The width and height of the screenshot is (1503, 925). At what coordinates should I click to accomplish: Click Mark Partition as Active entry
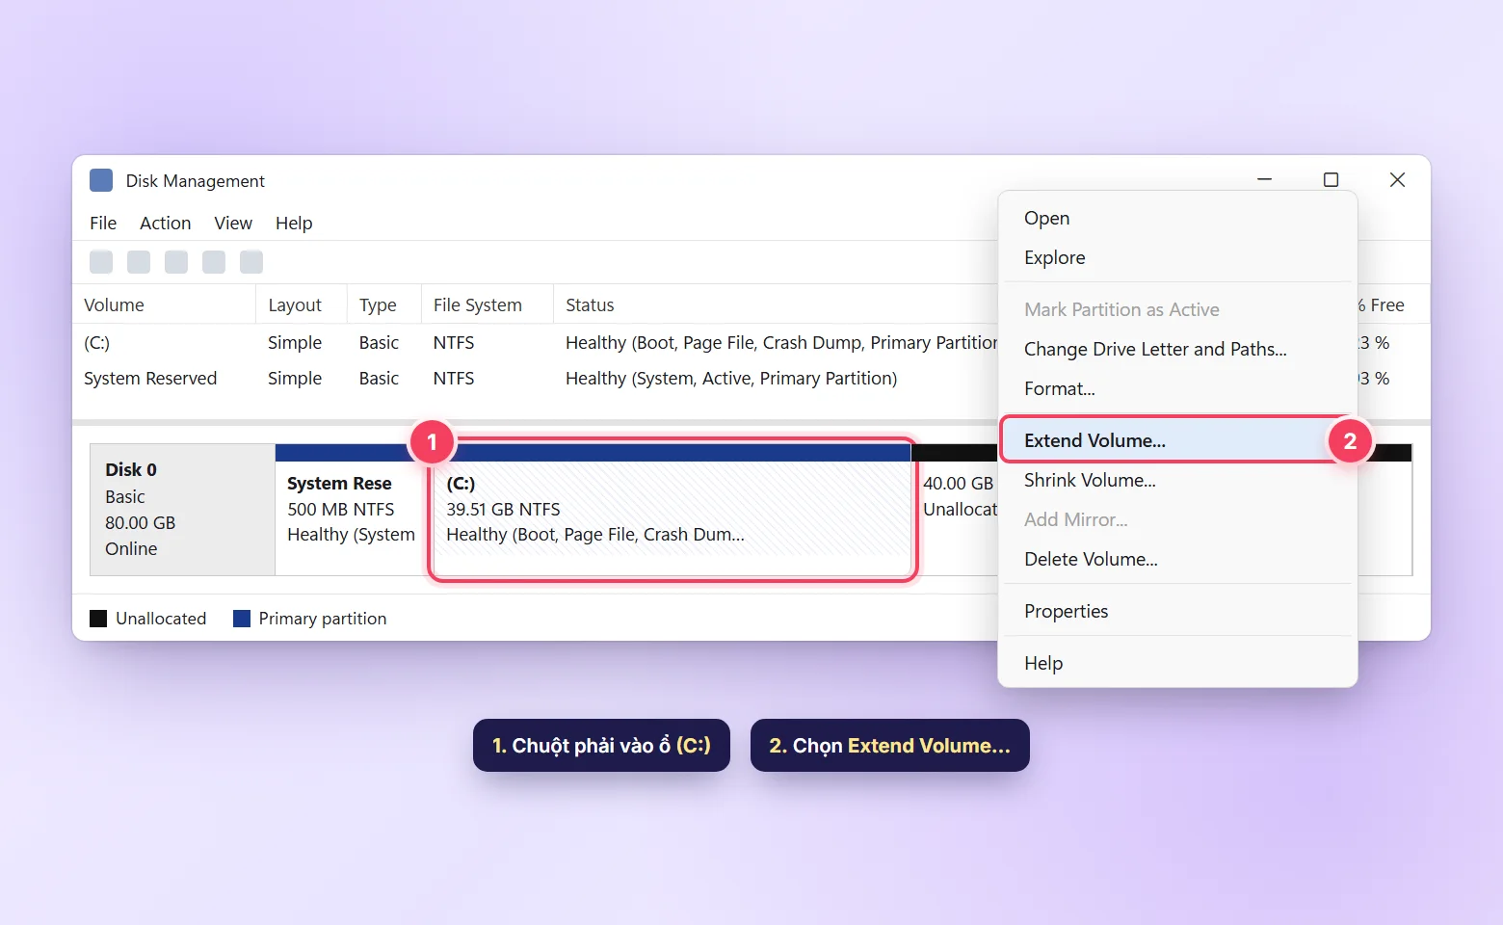point(1177,310)
